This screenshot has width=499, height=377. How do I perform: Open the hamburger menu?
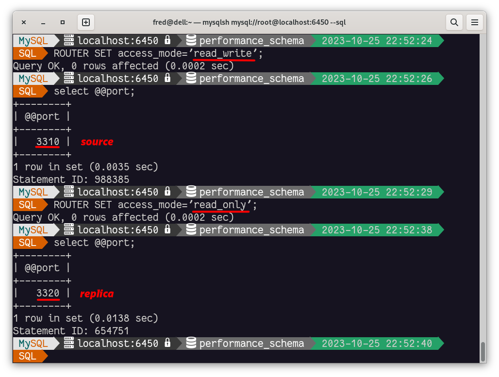pos(475,22)
